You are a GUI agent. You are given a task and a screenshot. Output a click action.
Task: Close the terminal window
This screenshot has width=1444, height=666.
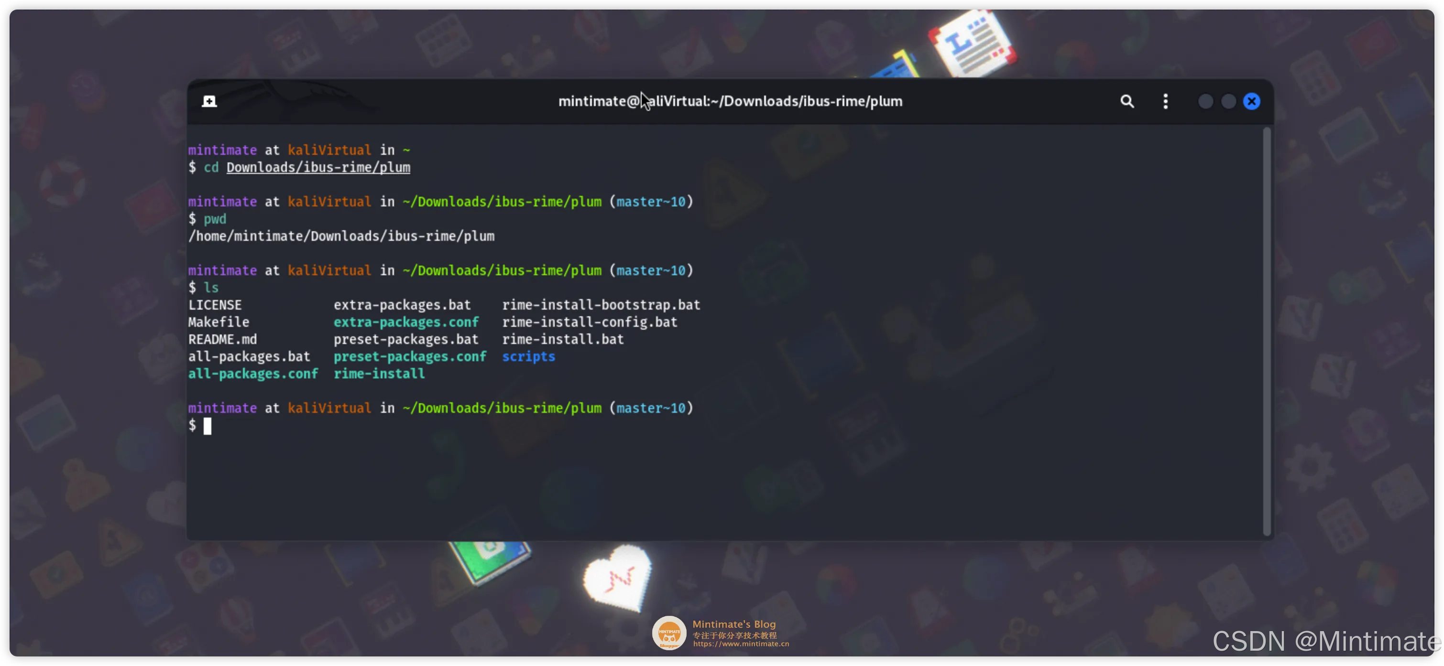[x=1251, y=101]
